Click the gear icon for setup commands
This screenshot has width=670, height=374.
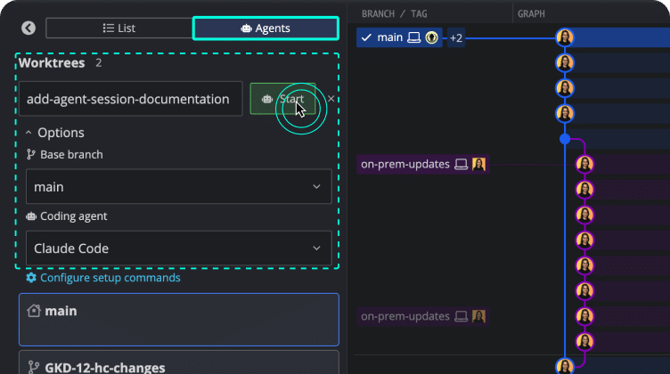point(31,278)
